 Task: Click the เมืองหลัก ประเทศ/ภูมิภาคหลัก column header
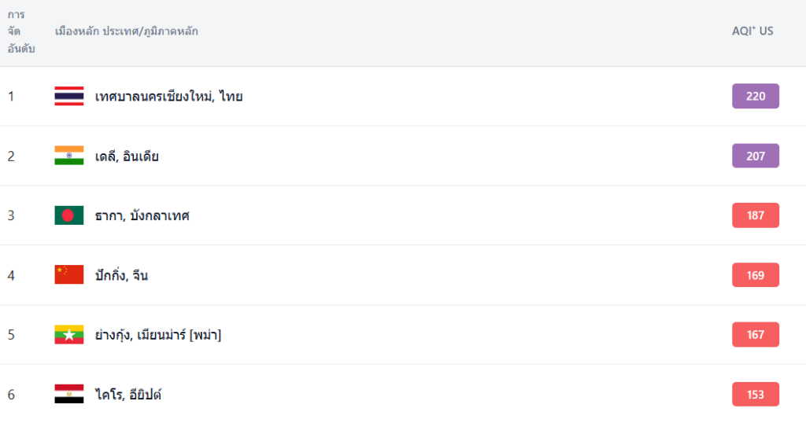point(126,32)
